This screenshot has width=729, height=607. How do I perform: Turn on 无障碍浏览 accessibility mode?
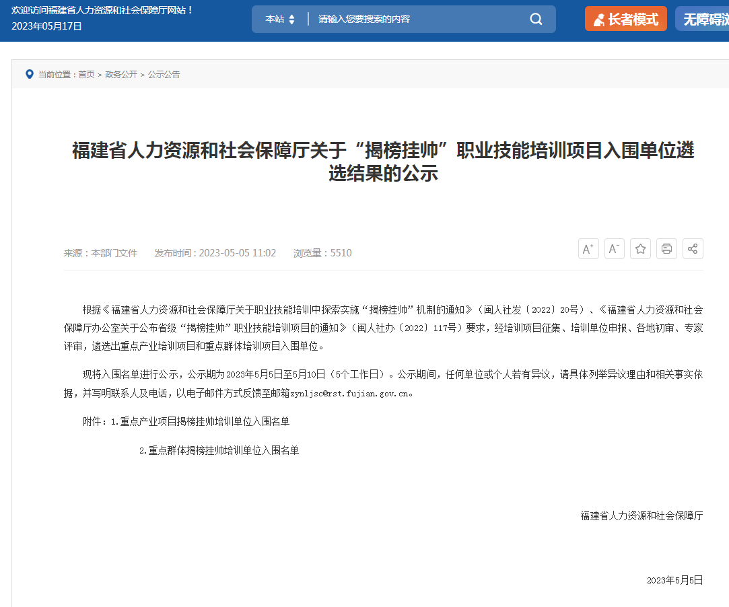[x=705, y=19]
